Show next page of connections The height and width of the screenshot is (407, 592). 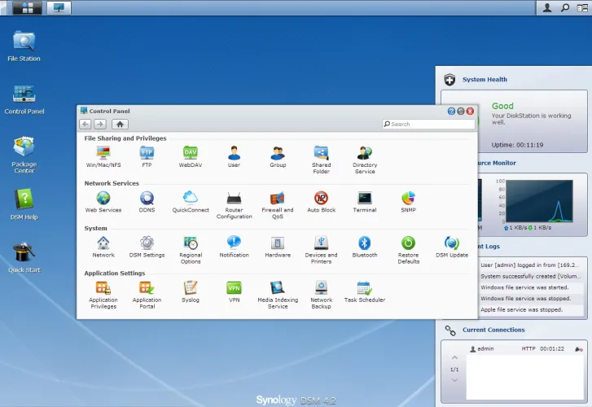pyautogui.click(x=454, y=380)
